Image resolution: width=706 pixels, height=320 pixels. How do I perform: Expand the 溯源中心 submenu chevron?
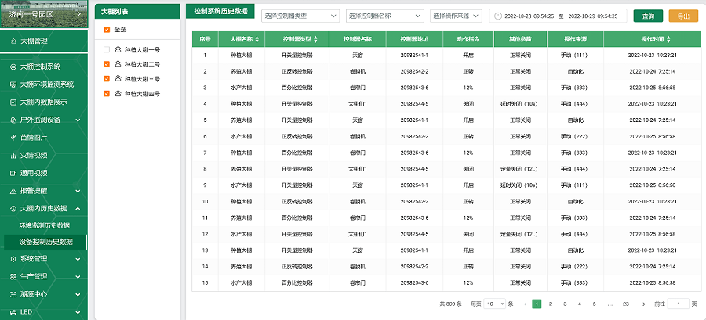(x=78, y=294)
